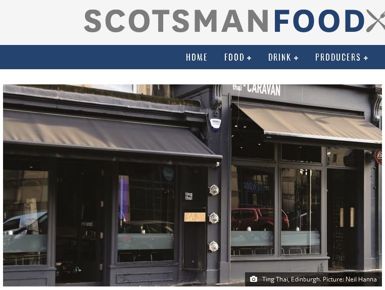
Task: Click the thai-CARAVAN sign in the photo
Action: tap(256, 89)
